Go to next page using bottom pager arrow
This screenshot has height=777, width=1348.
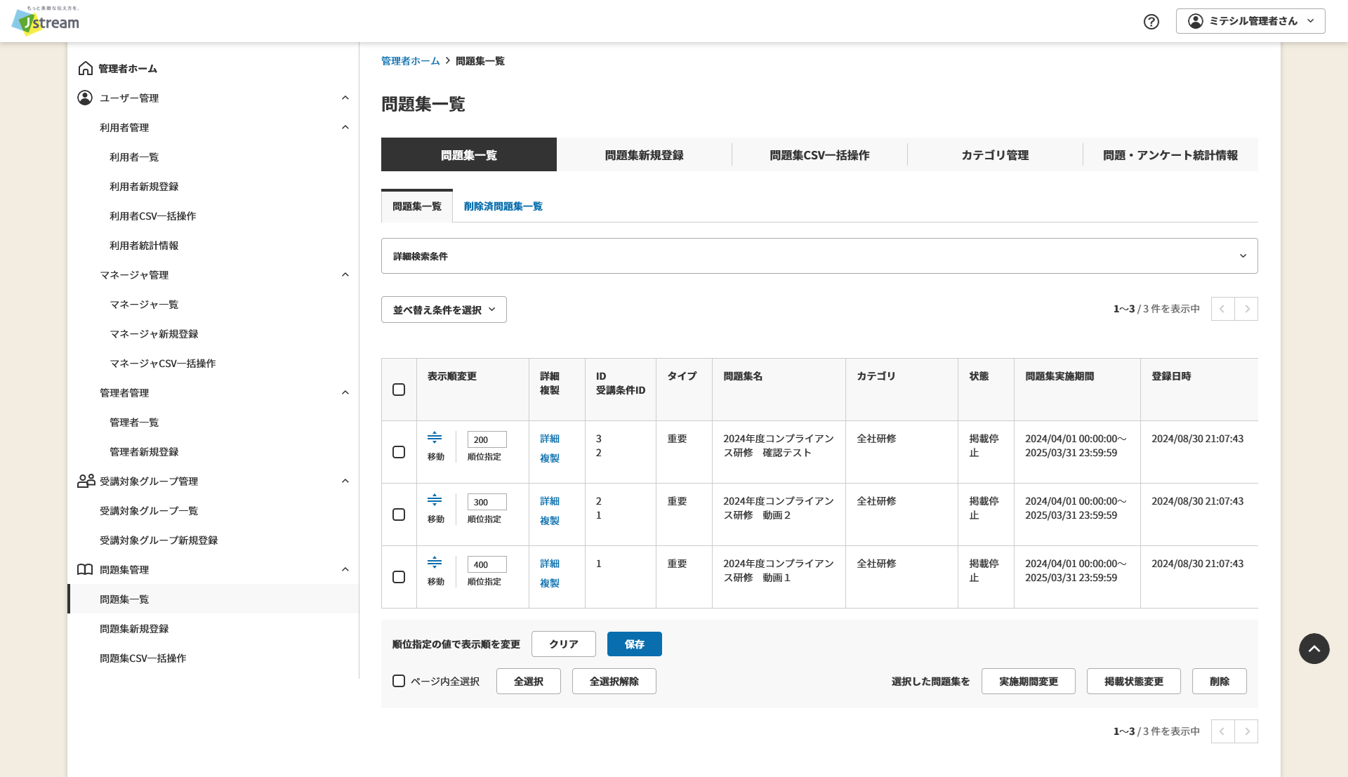pyautogui.click(x=1247, y=731)
